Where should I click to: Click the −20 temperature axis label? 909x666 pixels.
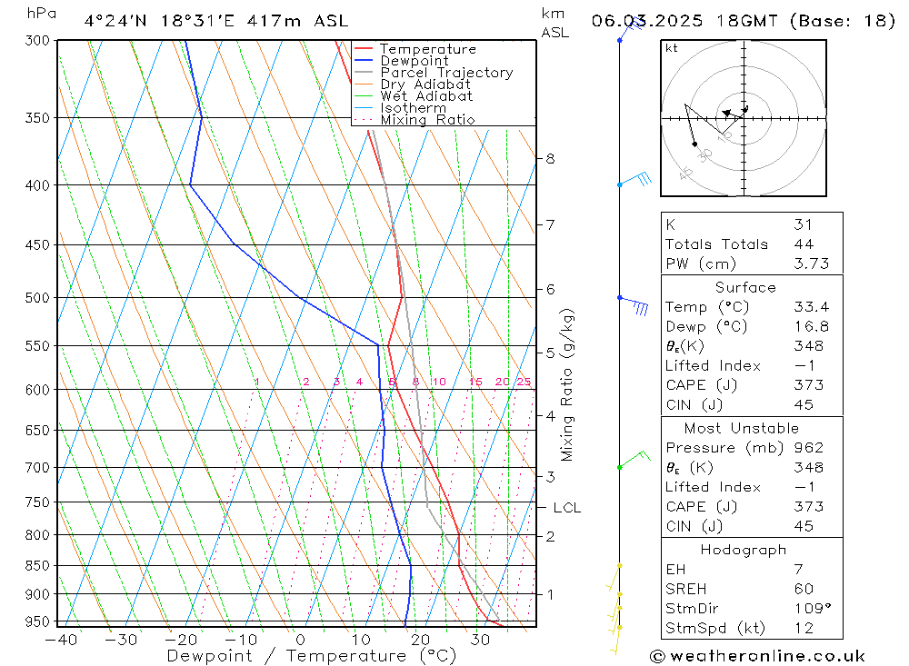pos(181,640)
